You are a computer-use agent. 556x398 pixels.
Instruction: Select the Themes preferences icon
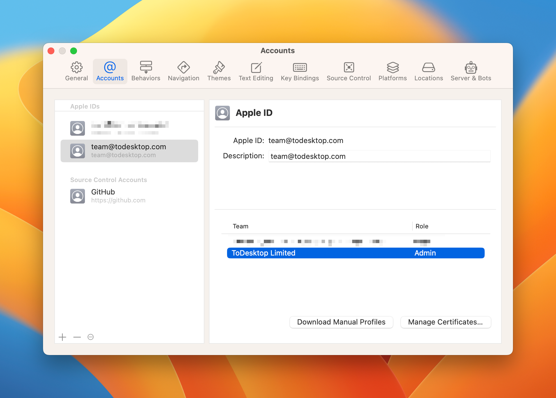[219, 71]
